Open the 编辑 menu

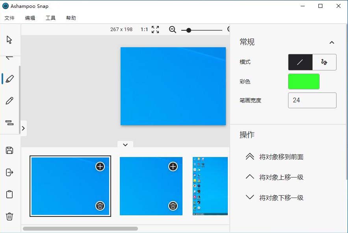pyautogui.click(x=30, y=18)
